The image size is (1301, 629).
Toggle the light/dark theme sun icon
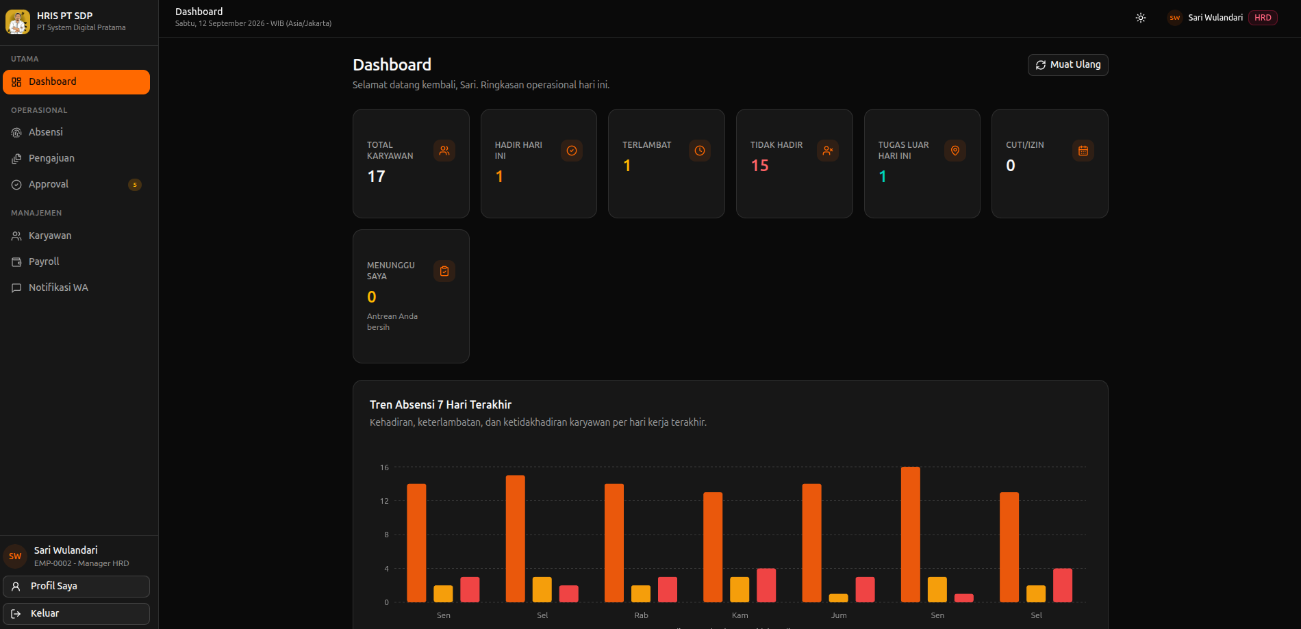click(x=1141, y=18)
